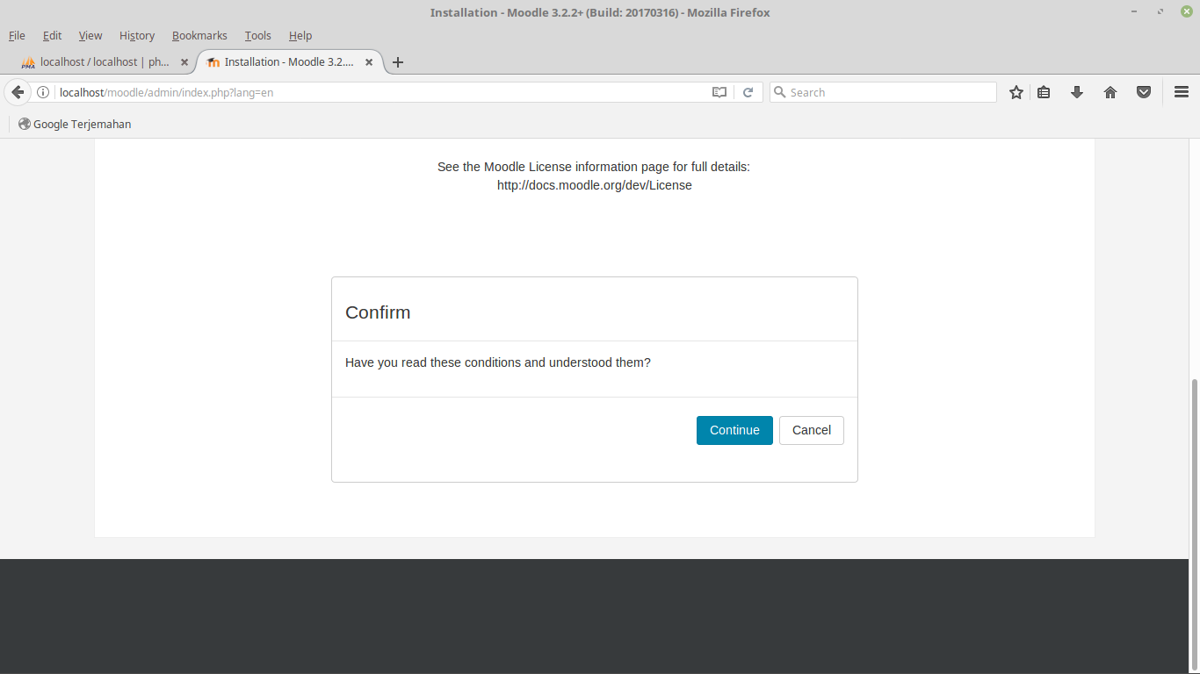The width and height of the screenshot is (1200, 674).
Task: Show site information icon in address bar
Action: 43,92
